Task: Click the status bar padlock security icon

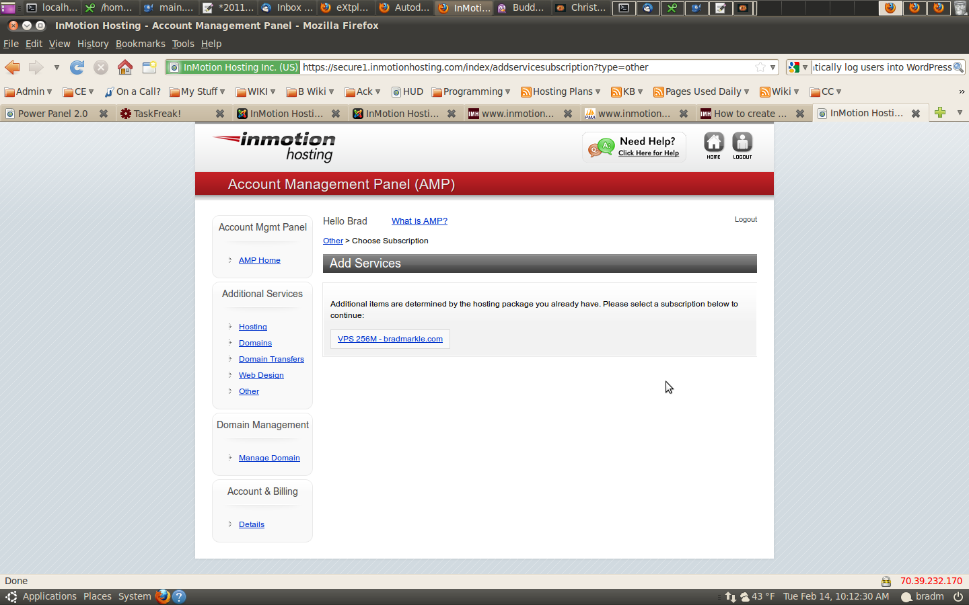Action: point(886,581)
